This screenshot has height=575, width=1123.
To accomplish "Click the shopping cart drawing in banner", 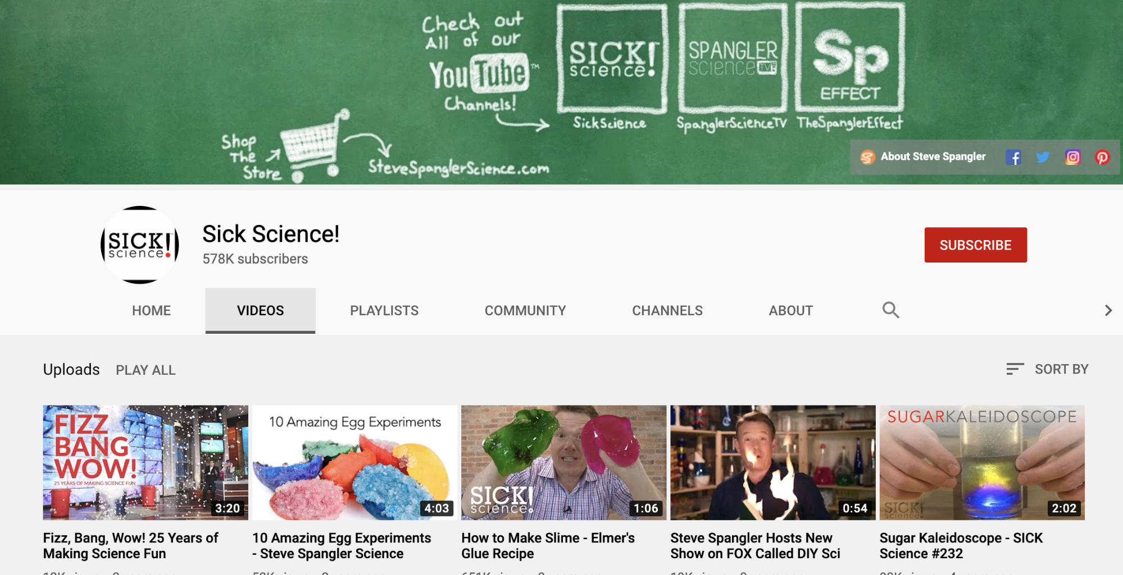I will tap(316, 146).
